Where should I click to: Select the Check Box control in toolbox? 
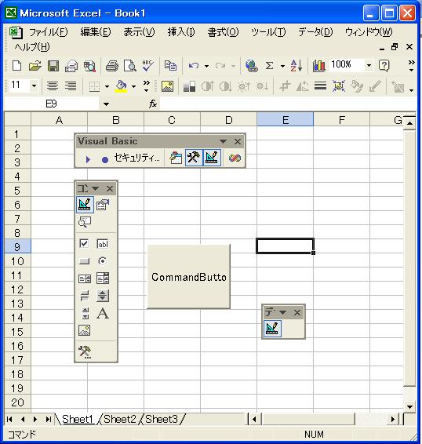(84, 243)
